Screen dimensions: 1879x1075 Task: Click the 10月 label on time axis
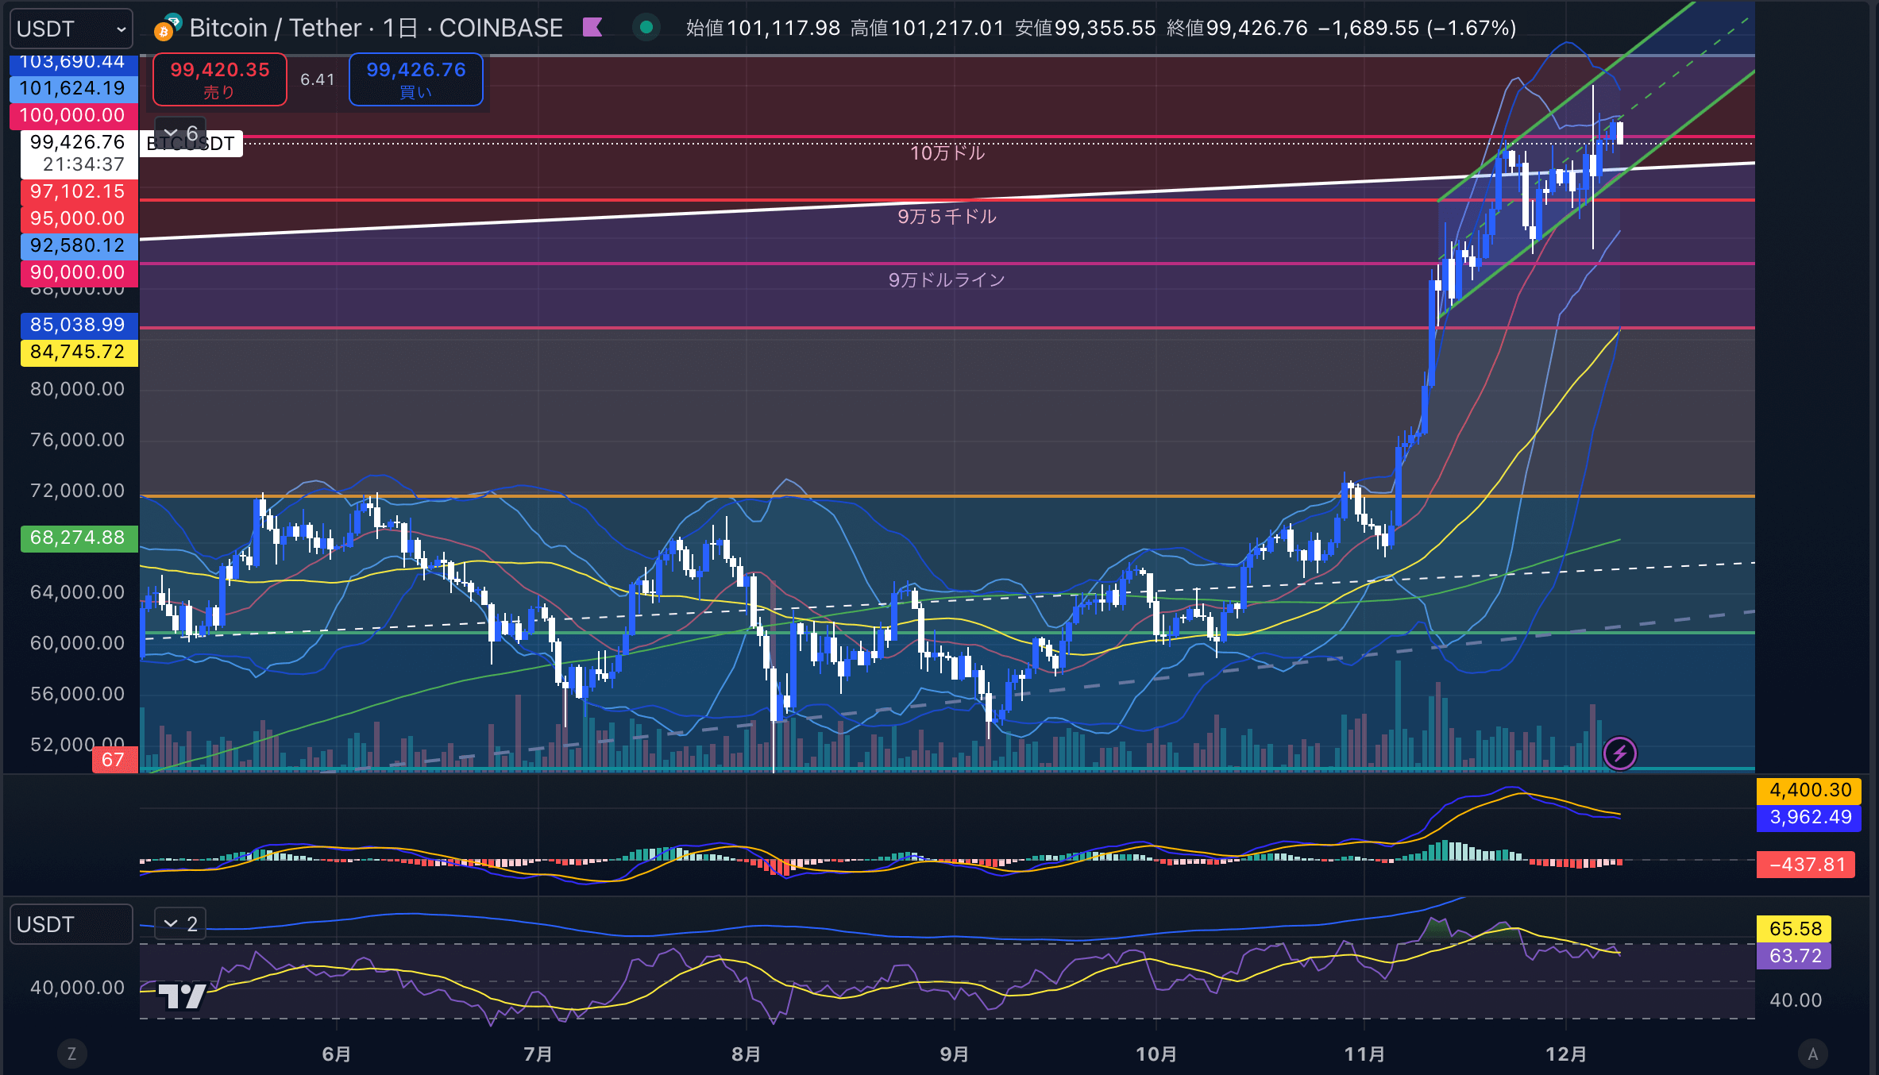[x=1156, y=1054]
